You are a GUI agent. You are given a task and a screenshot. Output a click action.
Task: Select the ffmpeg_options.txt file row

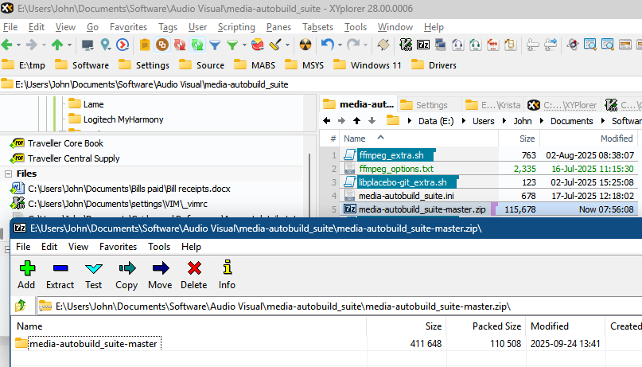[488, 168]
